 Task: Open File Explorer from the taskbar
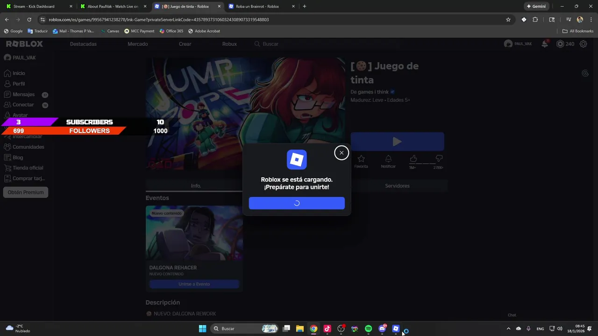point(300,329)
